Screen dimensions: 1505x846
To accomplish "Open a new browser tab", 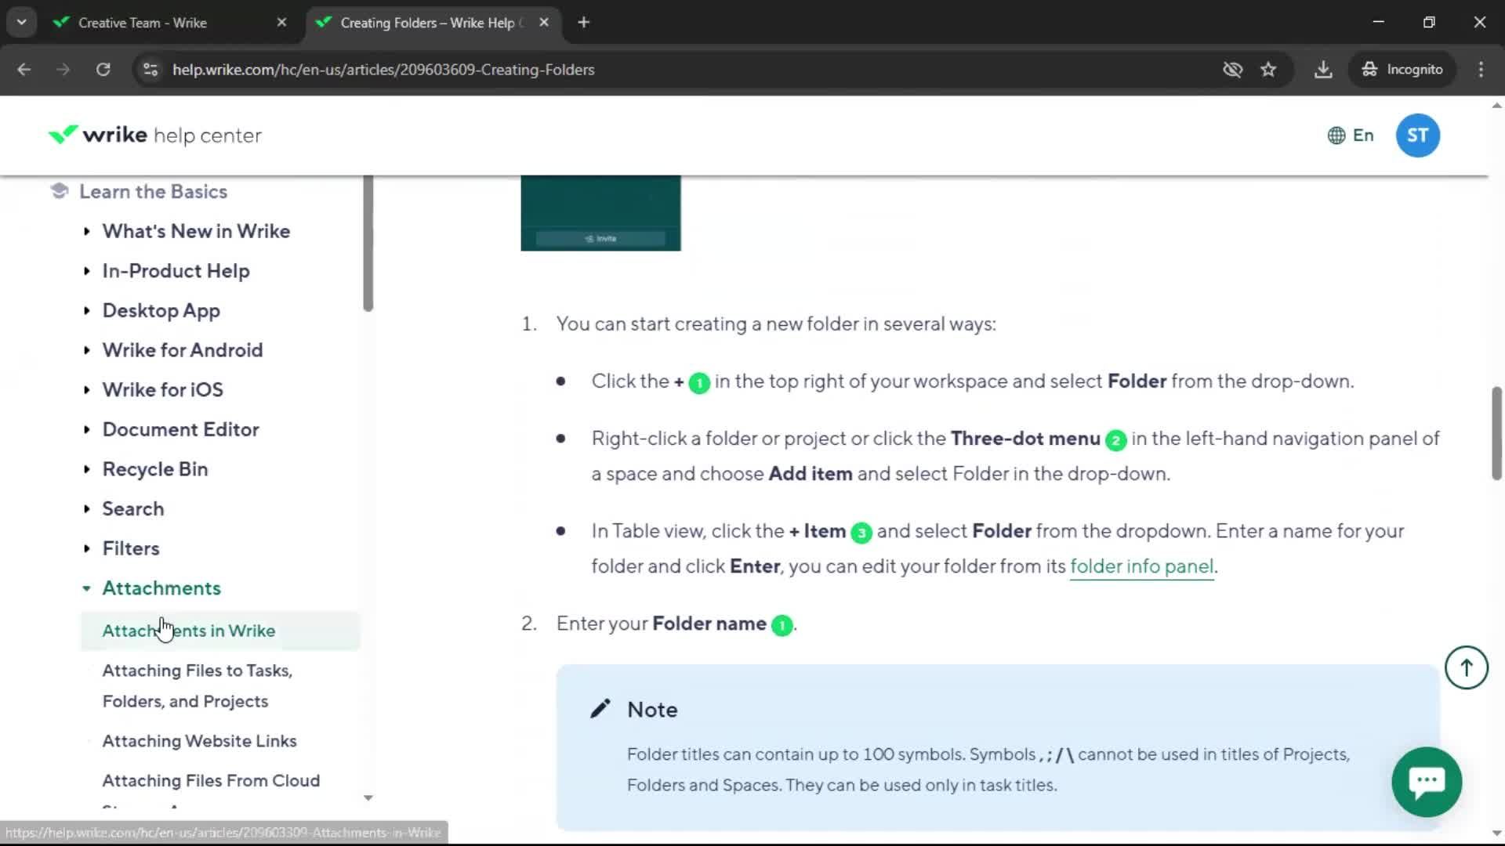I will [583, 23].
